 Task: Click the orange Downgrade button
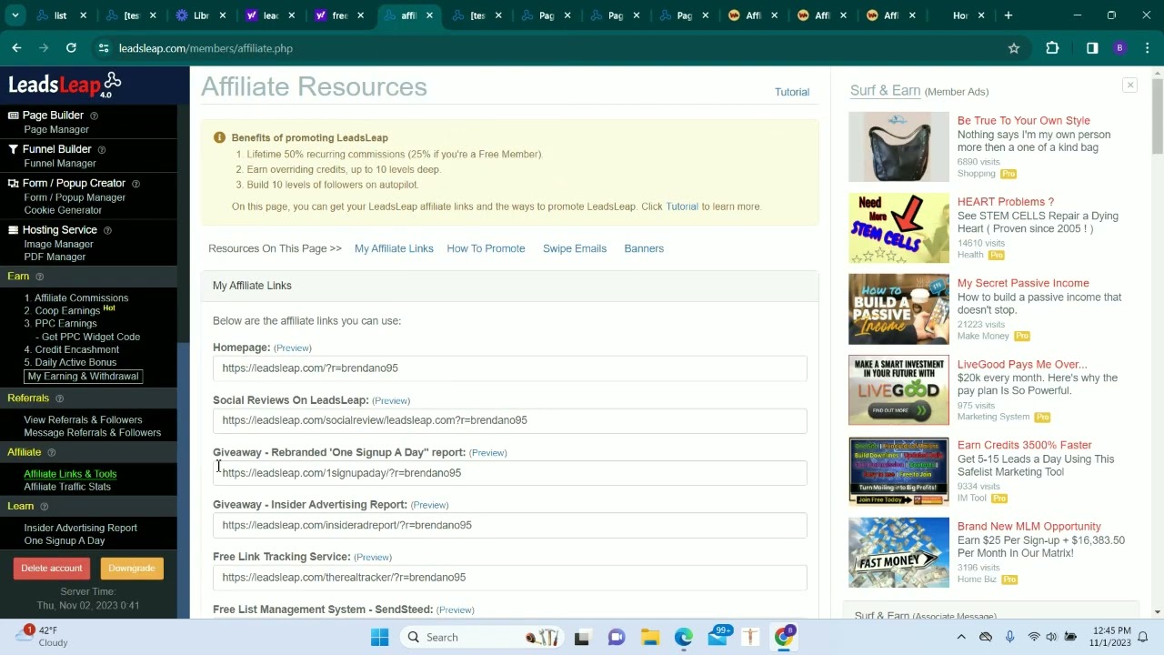pos(132,569)
